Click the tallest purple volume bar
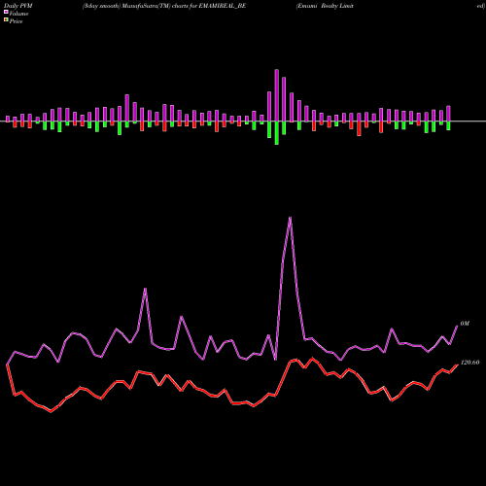Screen dimensions: 486x486 coord(277,95)
